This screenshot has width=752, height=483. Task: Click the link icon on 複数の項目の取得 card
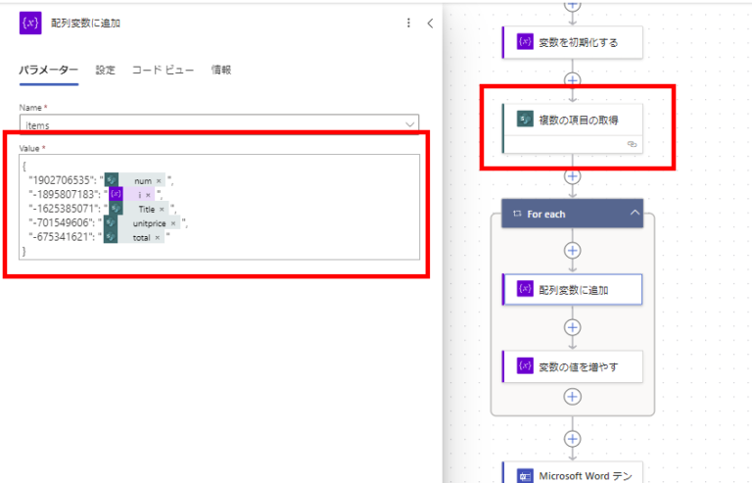(x=633, y=144)
